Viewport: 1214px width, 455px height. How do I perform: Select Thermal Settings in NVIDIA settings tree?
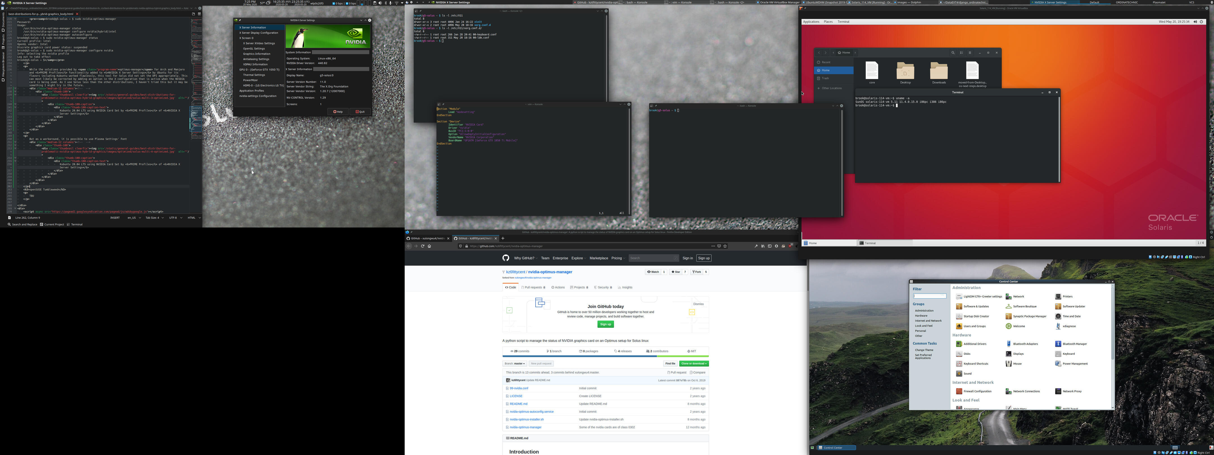tap(254, 75)
